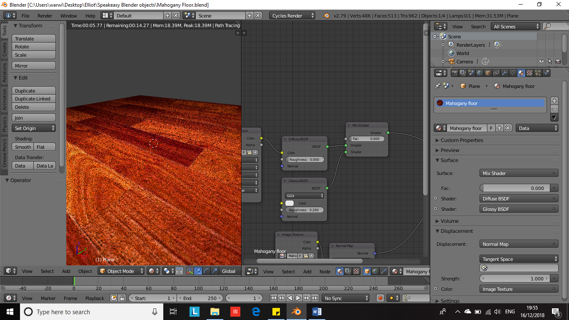Switch to the Create tab in tool shelf
The width and height of the screenshot is (569, 320).
tap(5, 49)
